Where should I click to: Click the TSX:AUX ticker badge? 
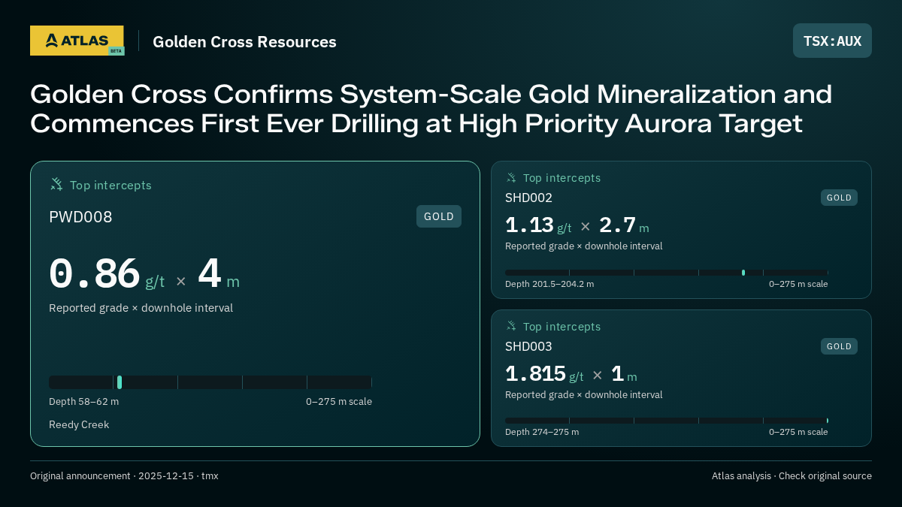coord(832,41)
